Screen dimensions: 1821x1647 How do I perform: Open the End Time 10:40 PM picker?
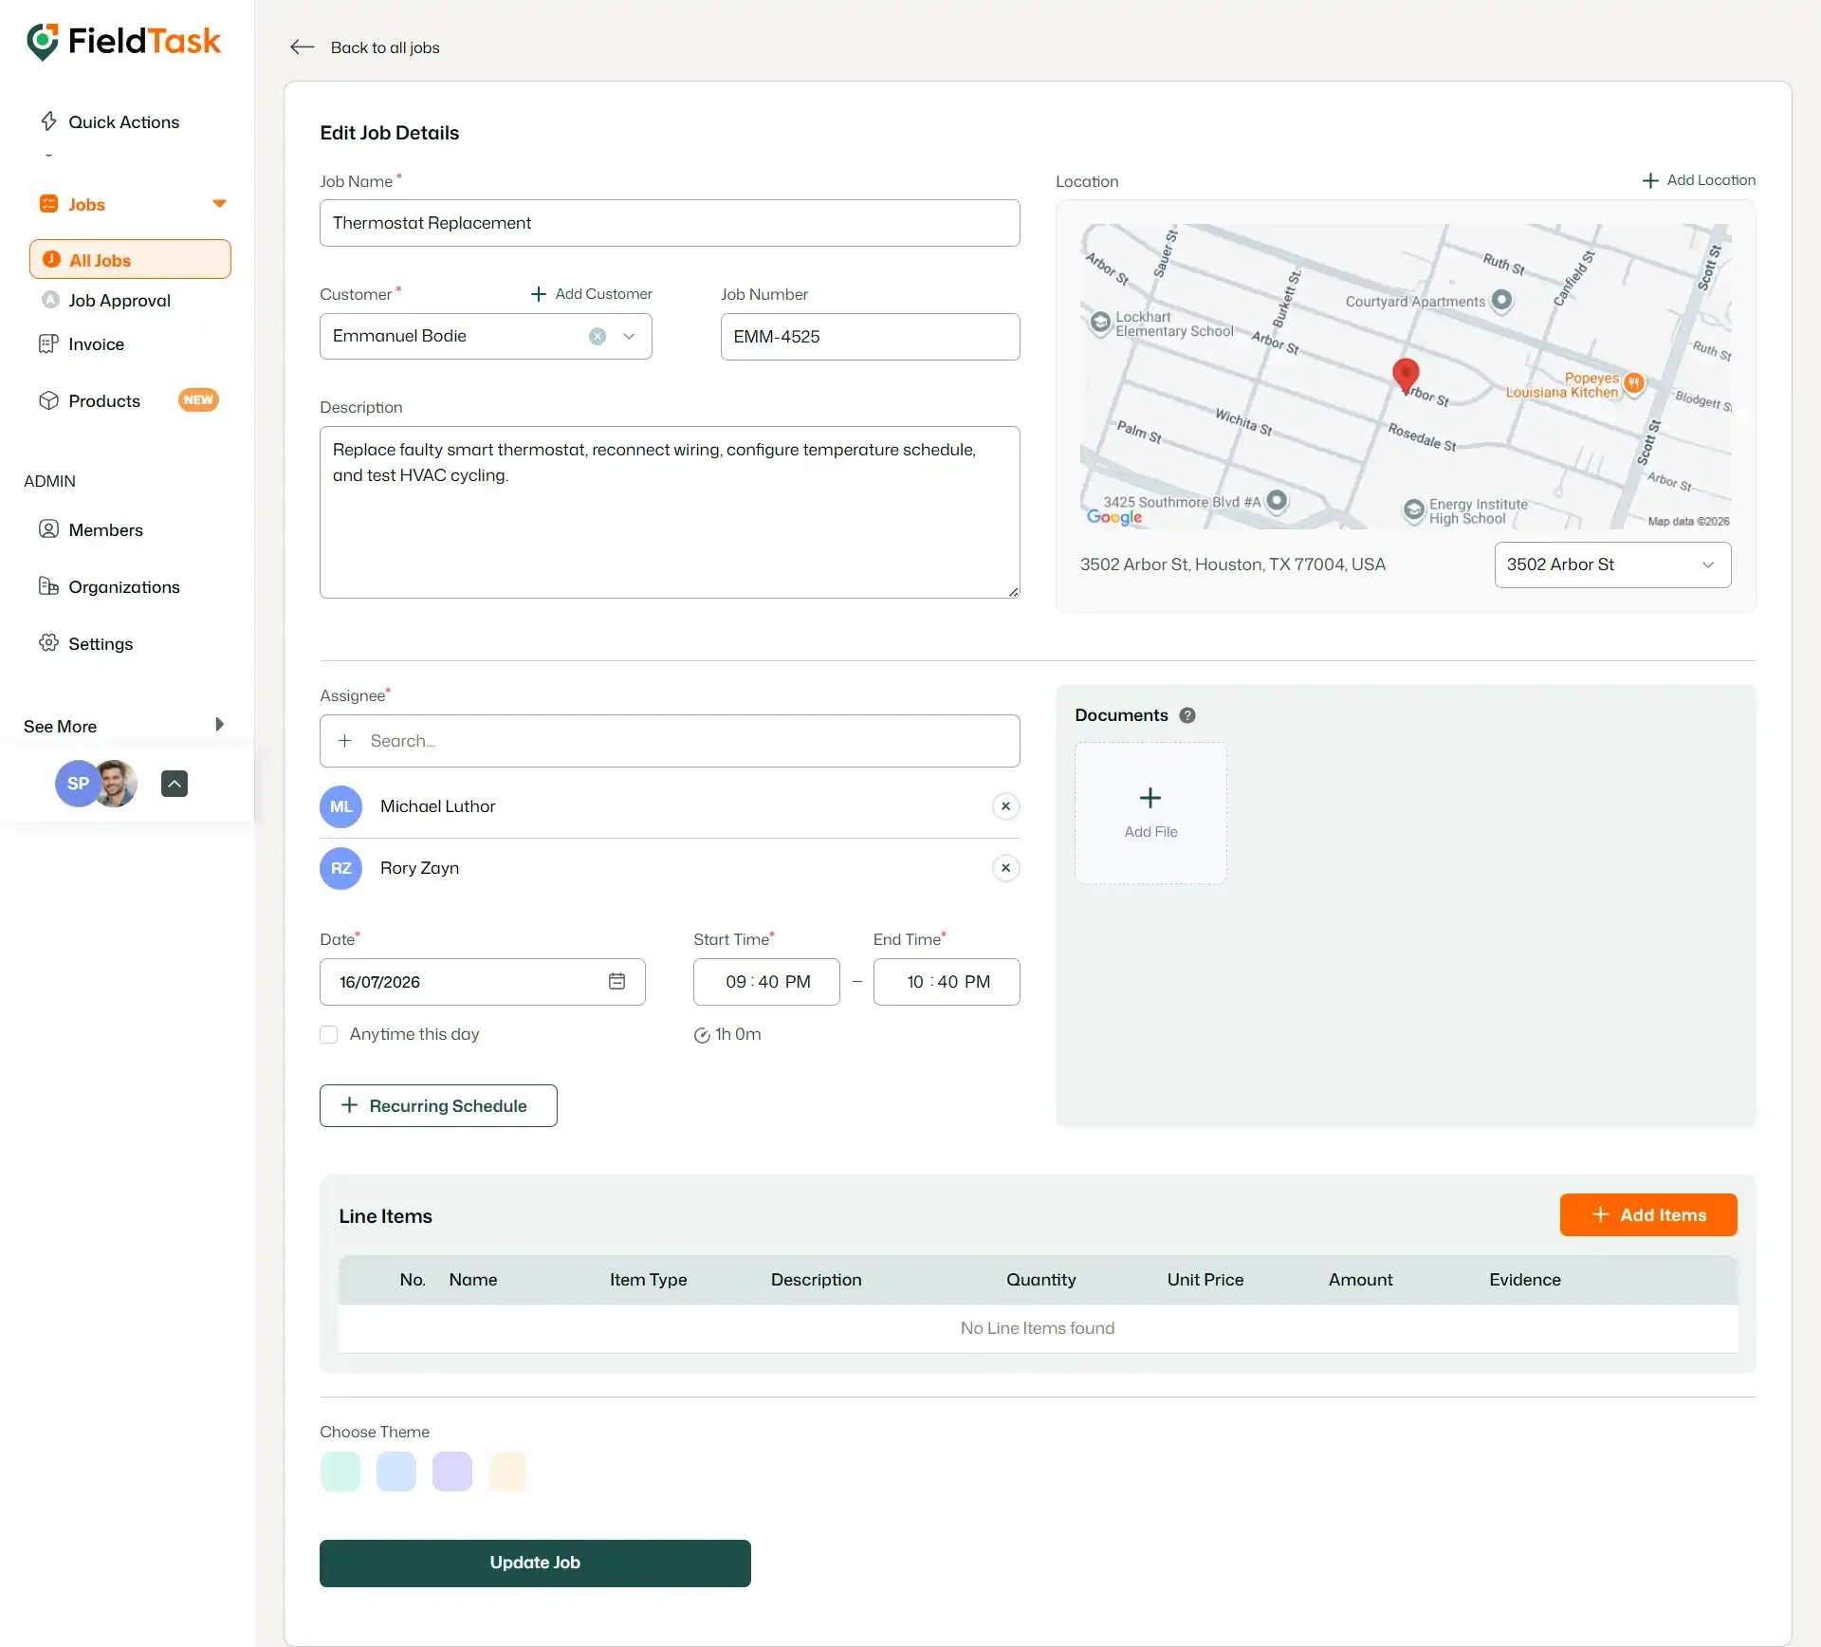click(947, 982)
